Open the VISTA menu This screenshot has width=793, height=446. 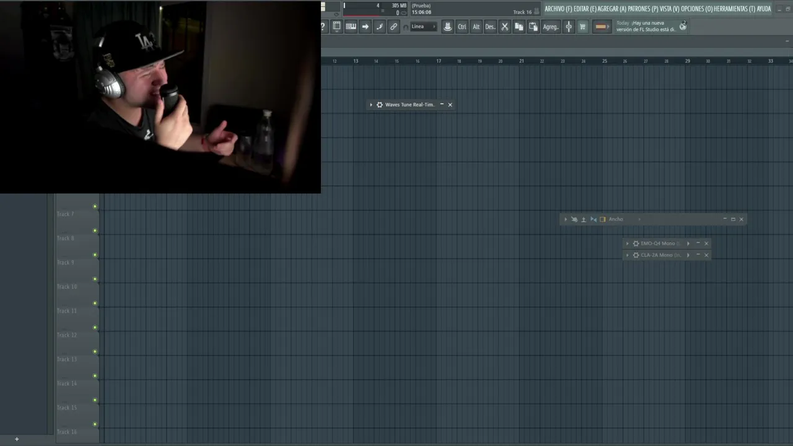coord(670,9)
